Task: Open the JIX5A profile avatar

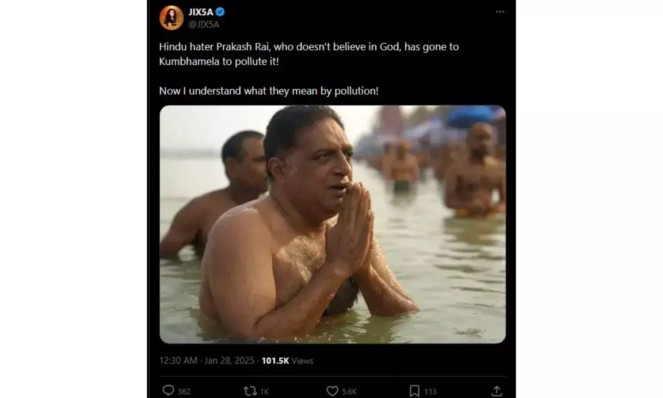Action: 171,18
